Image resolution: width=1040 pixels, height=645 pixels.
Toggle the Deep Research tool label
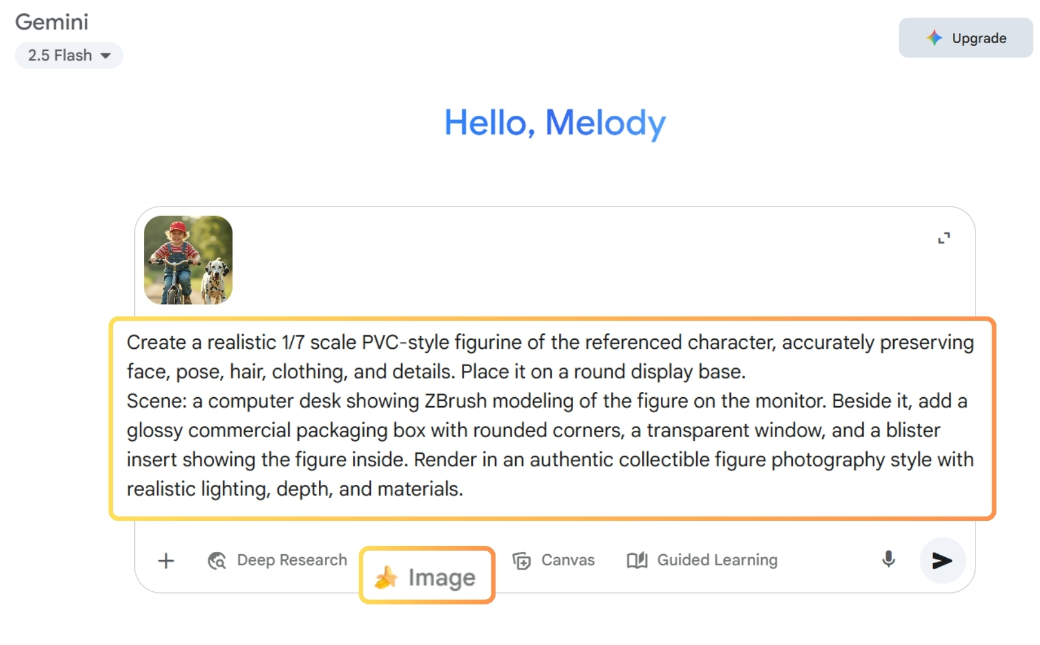292,560
